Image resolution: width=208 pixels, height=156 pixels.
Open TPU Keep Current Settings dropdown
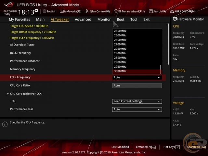click(x=137, y=101)
